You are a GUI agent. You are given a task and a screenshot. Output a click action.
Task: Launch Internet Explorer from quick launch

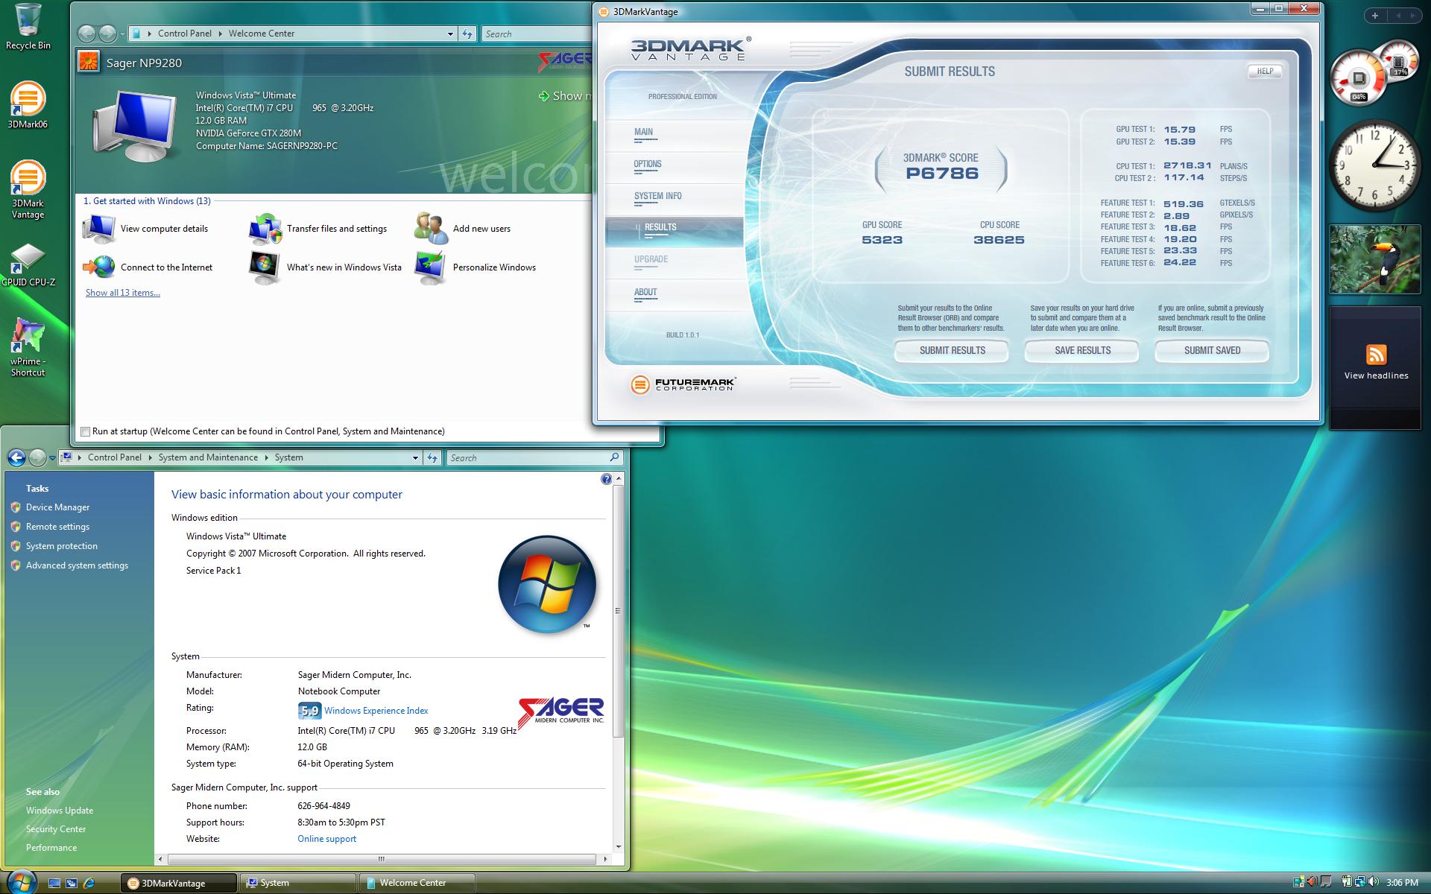click(x=89, y=883)
